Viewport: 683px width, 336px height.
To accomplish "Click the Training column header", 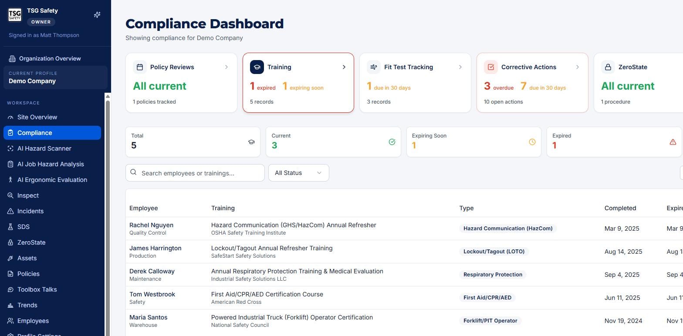I will coord(223,208).
